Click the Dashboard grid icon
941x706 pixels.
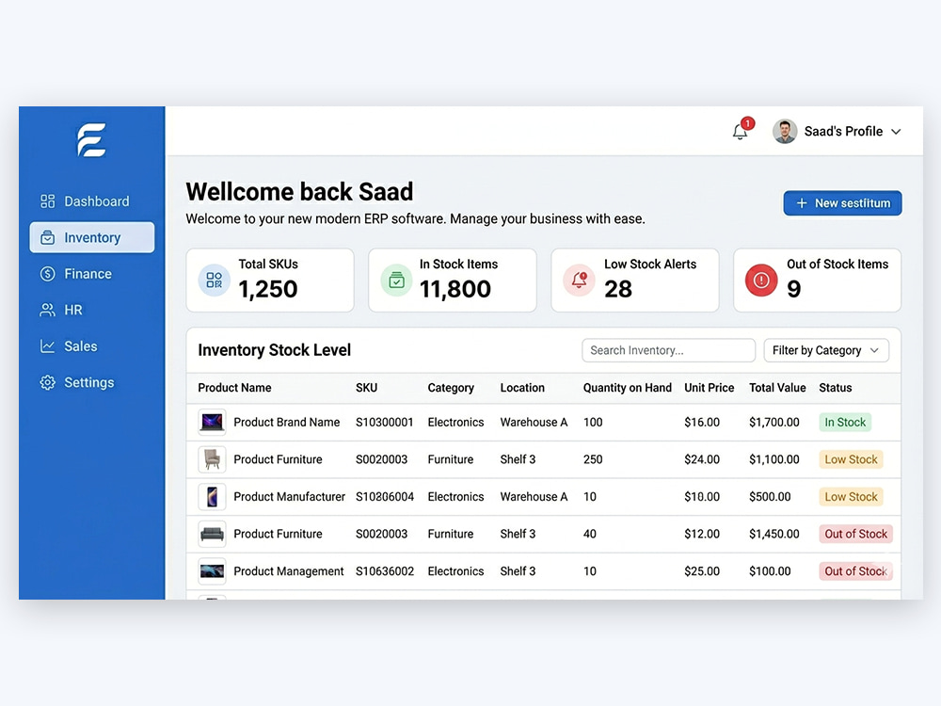pos(47,201)
